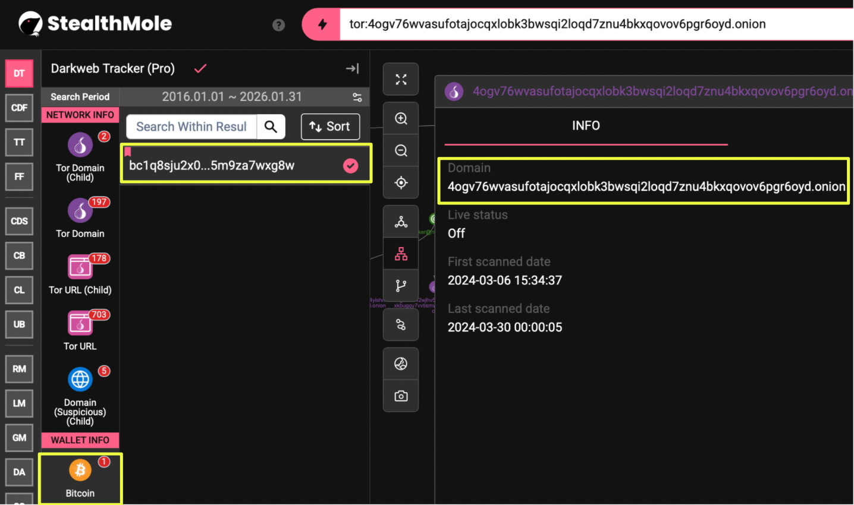Click the fullscreen expand icon
Screen dimensions: 854x505
click(401, 80)
